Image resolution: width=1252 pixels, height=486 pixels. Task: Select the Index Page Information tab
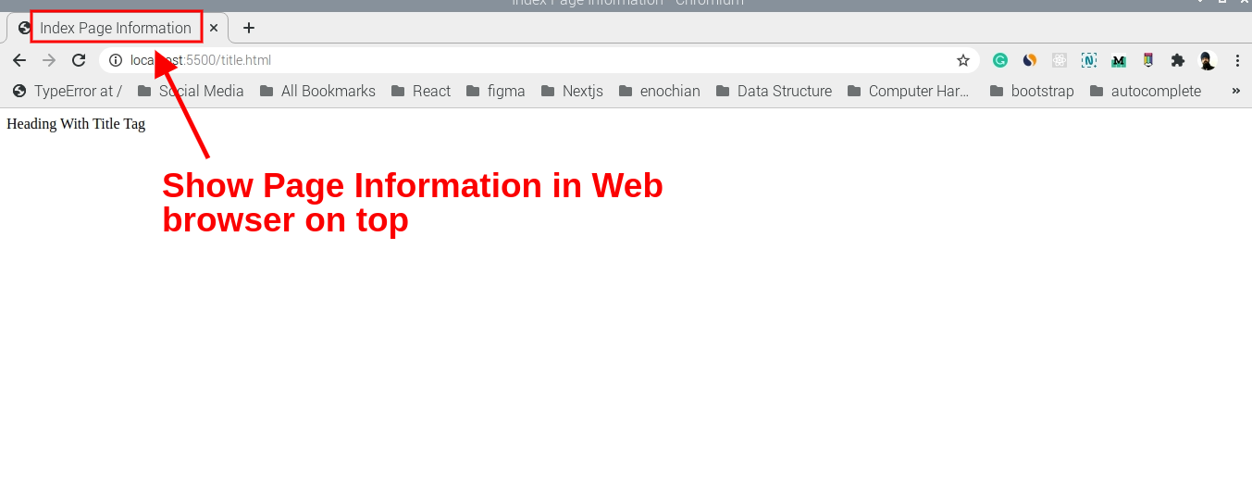tap(116, 28)
